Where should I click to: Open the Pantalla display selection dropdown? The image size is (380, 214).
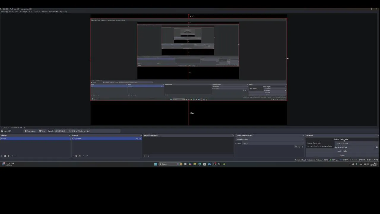pos(87,131)
